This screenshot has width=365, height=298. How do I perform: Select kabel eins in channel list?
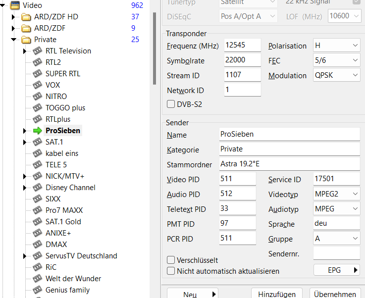click(x=62, y=153)
